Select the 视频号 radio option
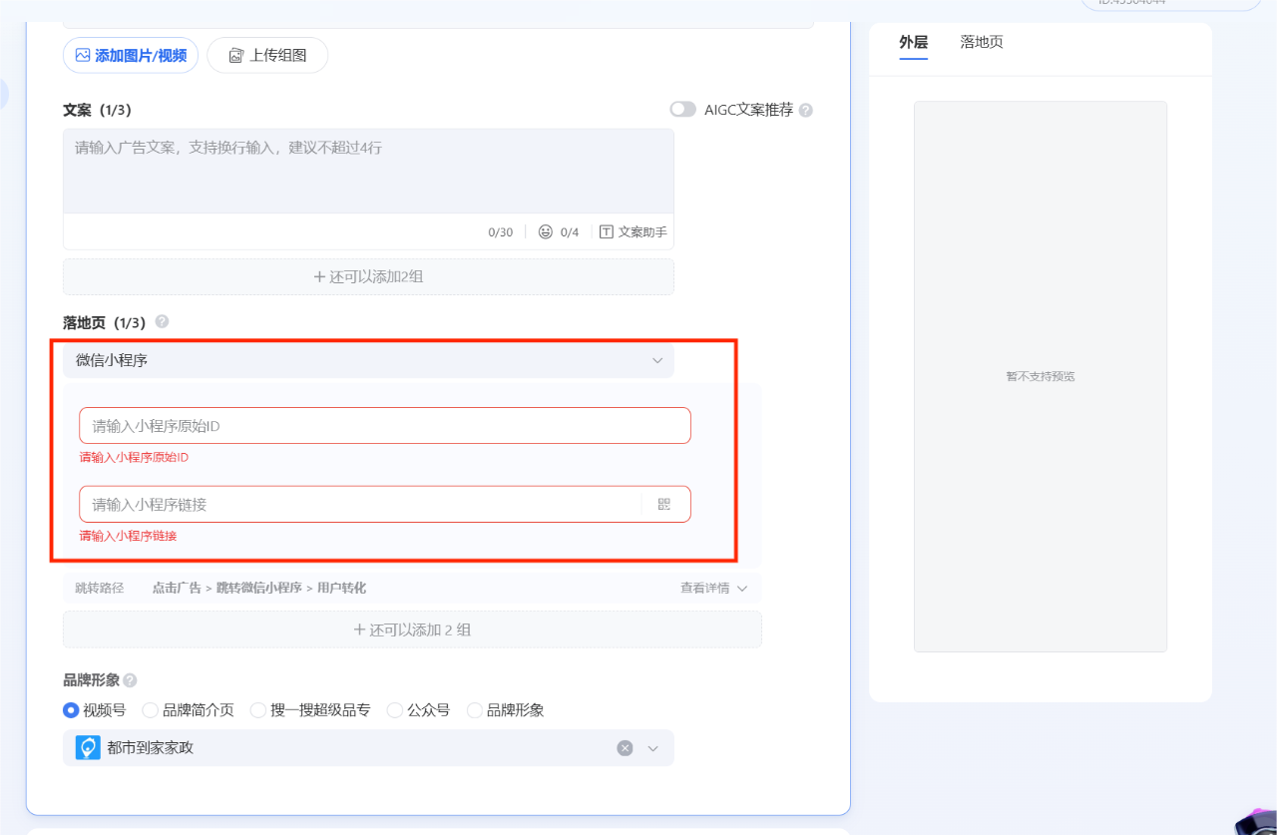Image resolution: width=1277 pixels, height=835 pixels. pyautogui.click(x=71, y=710)
